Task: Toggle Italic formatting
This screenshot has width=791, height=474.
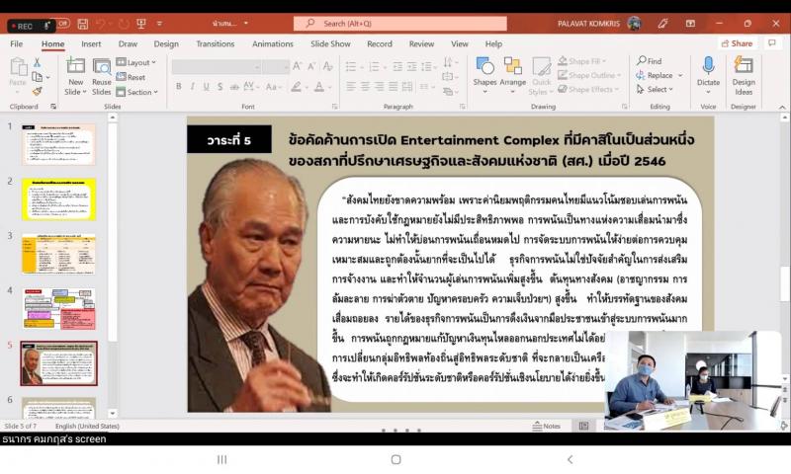Action: tap(192, 87)
